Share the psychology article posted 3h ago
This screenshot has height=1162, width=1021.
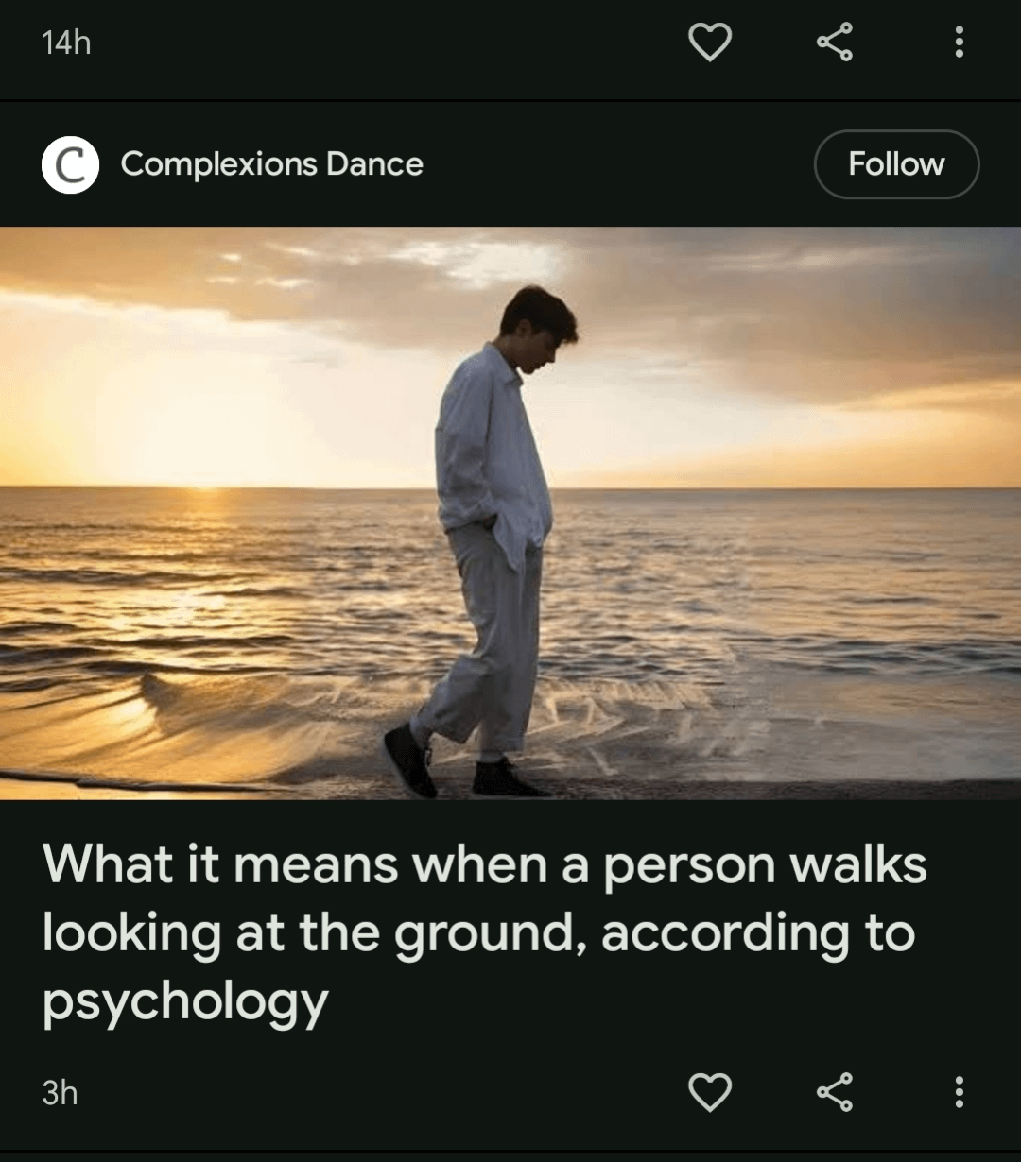(x=835, y=1092)
